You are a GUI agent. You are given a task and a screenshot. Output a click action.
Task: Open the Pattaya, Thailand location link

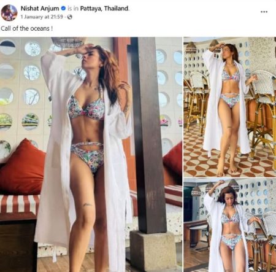tap(104, 9)
